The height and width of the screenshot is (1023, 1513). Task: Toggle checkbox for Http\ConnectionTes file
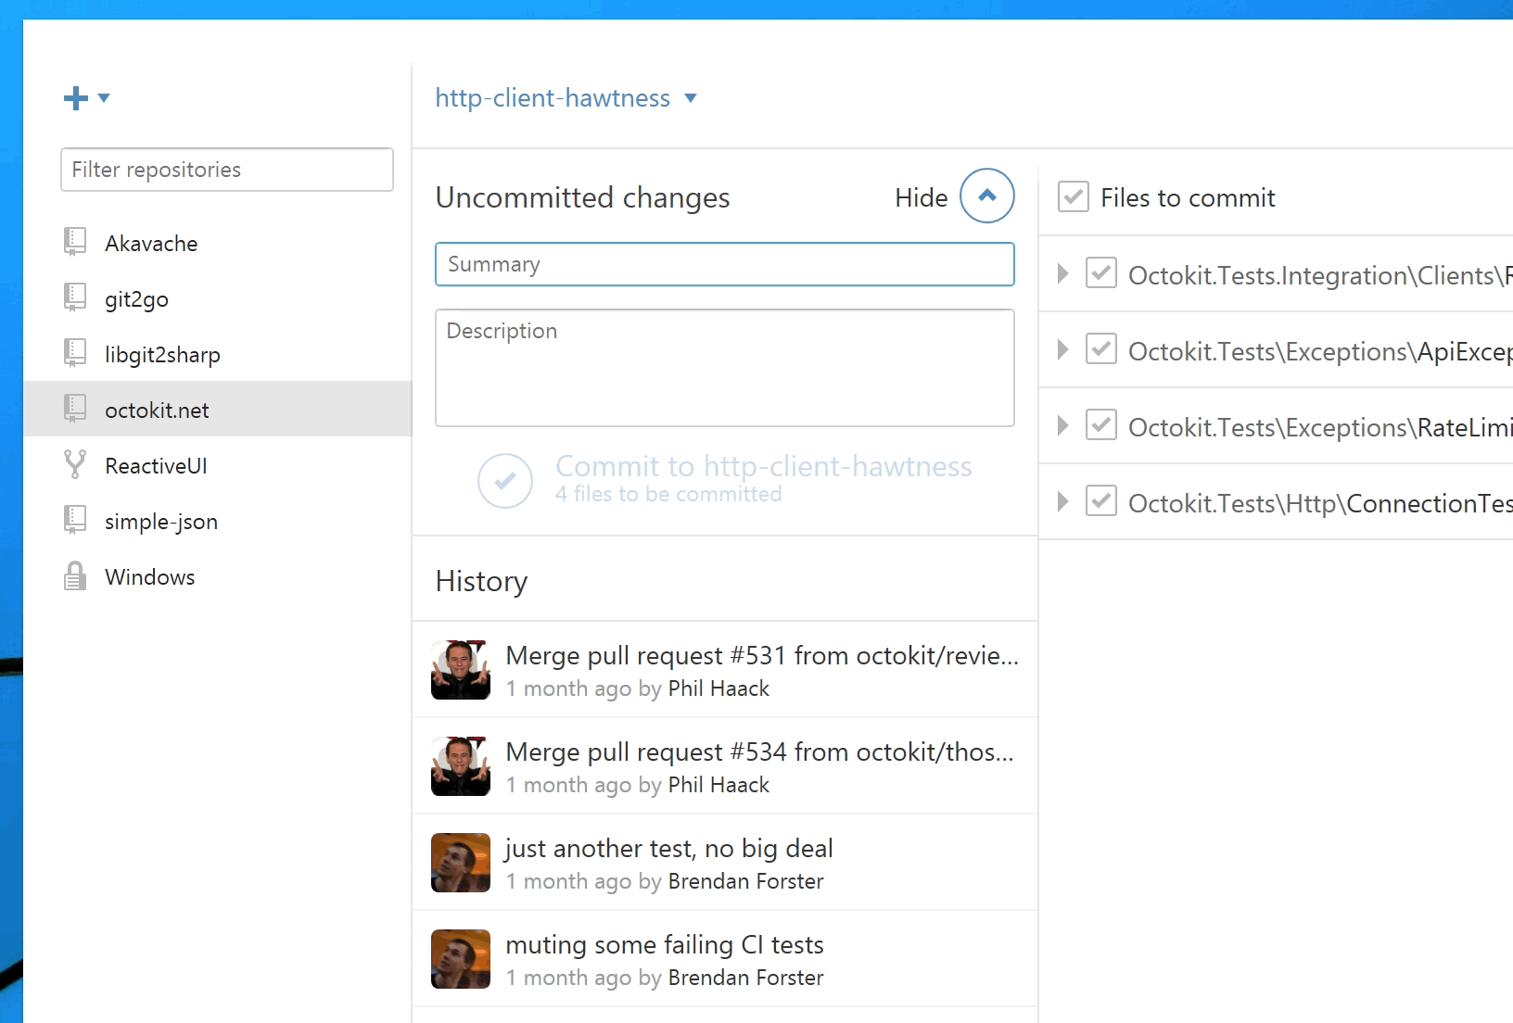pos(1101,500)
